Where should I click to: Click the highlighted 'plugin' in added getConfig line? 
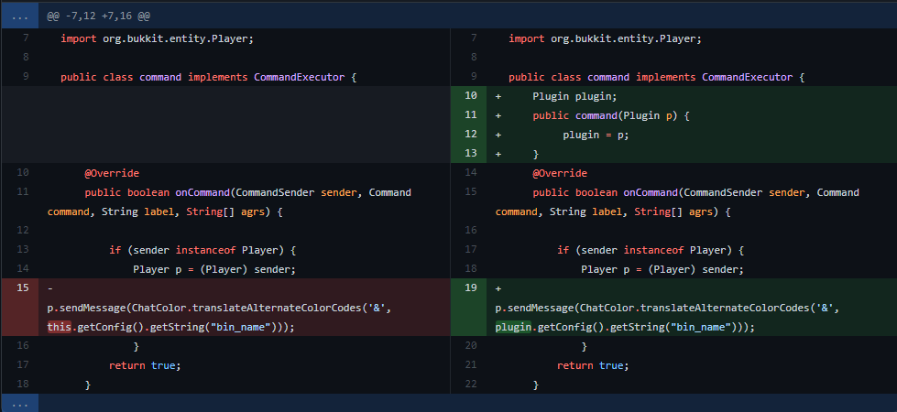coord(513,327)
